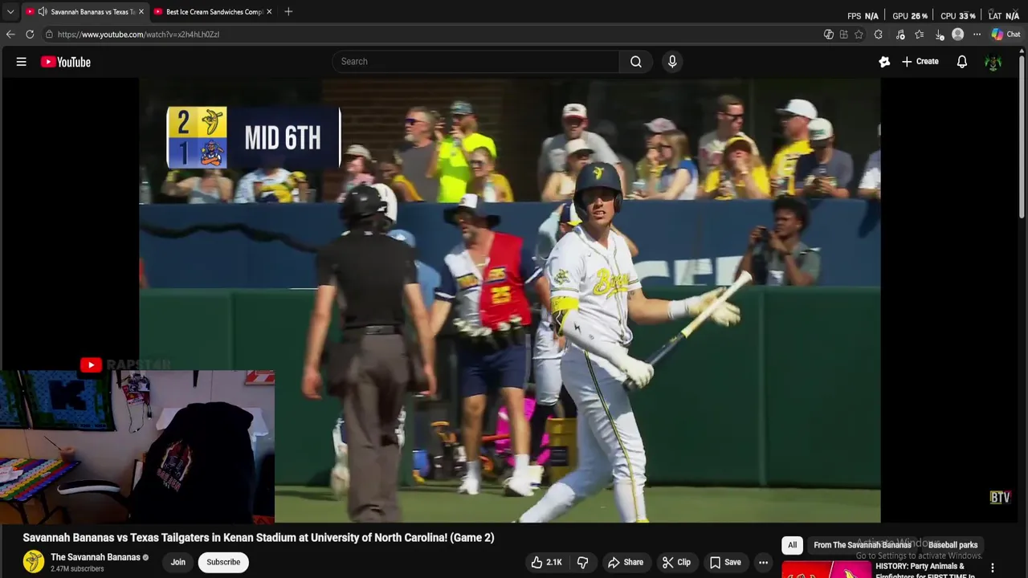
Task: Open the Copilot icon in the address bar
Action: 828,35
